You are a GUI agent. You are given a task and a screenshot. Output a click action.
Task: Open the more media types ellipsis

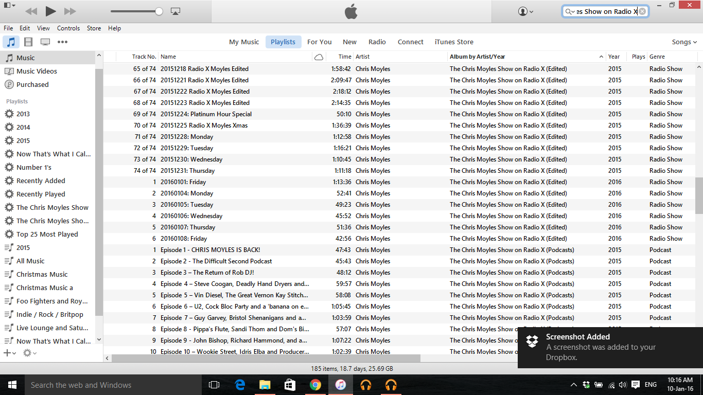pyautogui.click(x=62, y=42)
